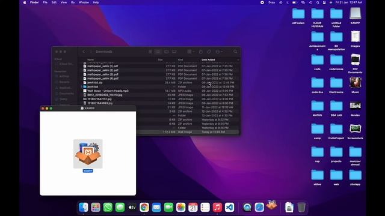This screenshot has height=216, width=385.
Task: Click the Share icon in Finder toolbar
Action: (x=200, y=52)
